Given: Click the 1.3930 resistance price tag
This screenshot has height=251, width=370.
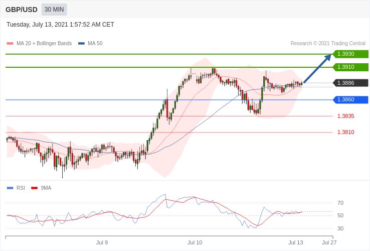Looking at the screenshot, I should pos(350,54).
